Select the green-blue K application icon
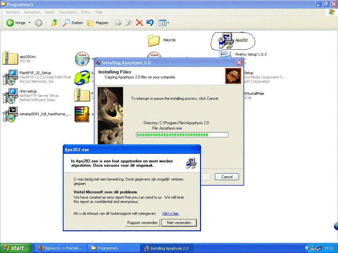This screenshot has width=338, height=253. 82,78
